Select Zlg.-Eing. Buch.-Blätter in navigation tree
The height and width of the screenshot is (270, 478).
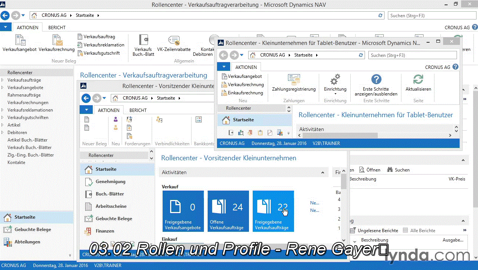click(x=31, y=155)
